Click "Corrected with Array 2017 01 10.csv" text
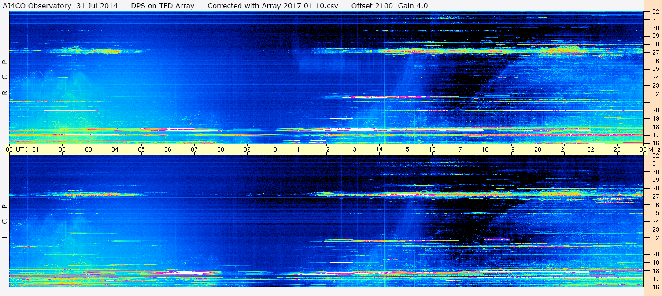 pos(273,6)
